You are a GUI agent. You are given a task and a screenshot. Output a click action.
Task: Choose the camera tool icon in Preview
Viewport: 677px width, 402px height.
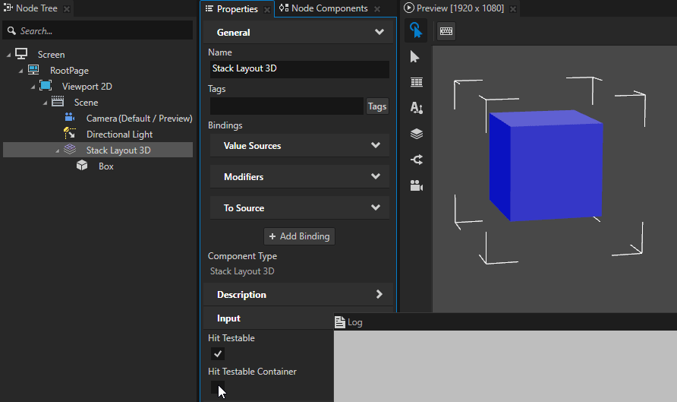coord(416,185)
